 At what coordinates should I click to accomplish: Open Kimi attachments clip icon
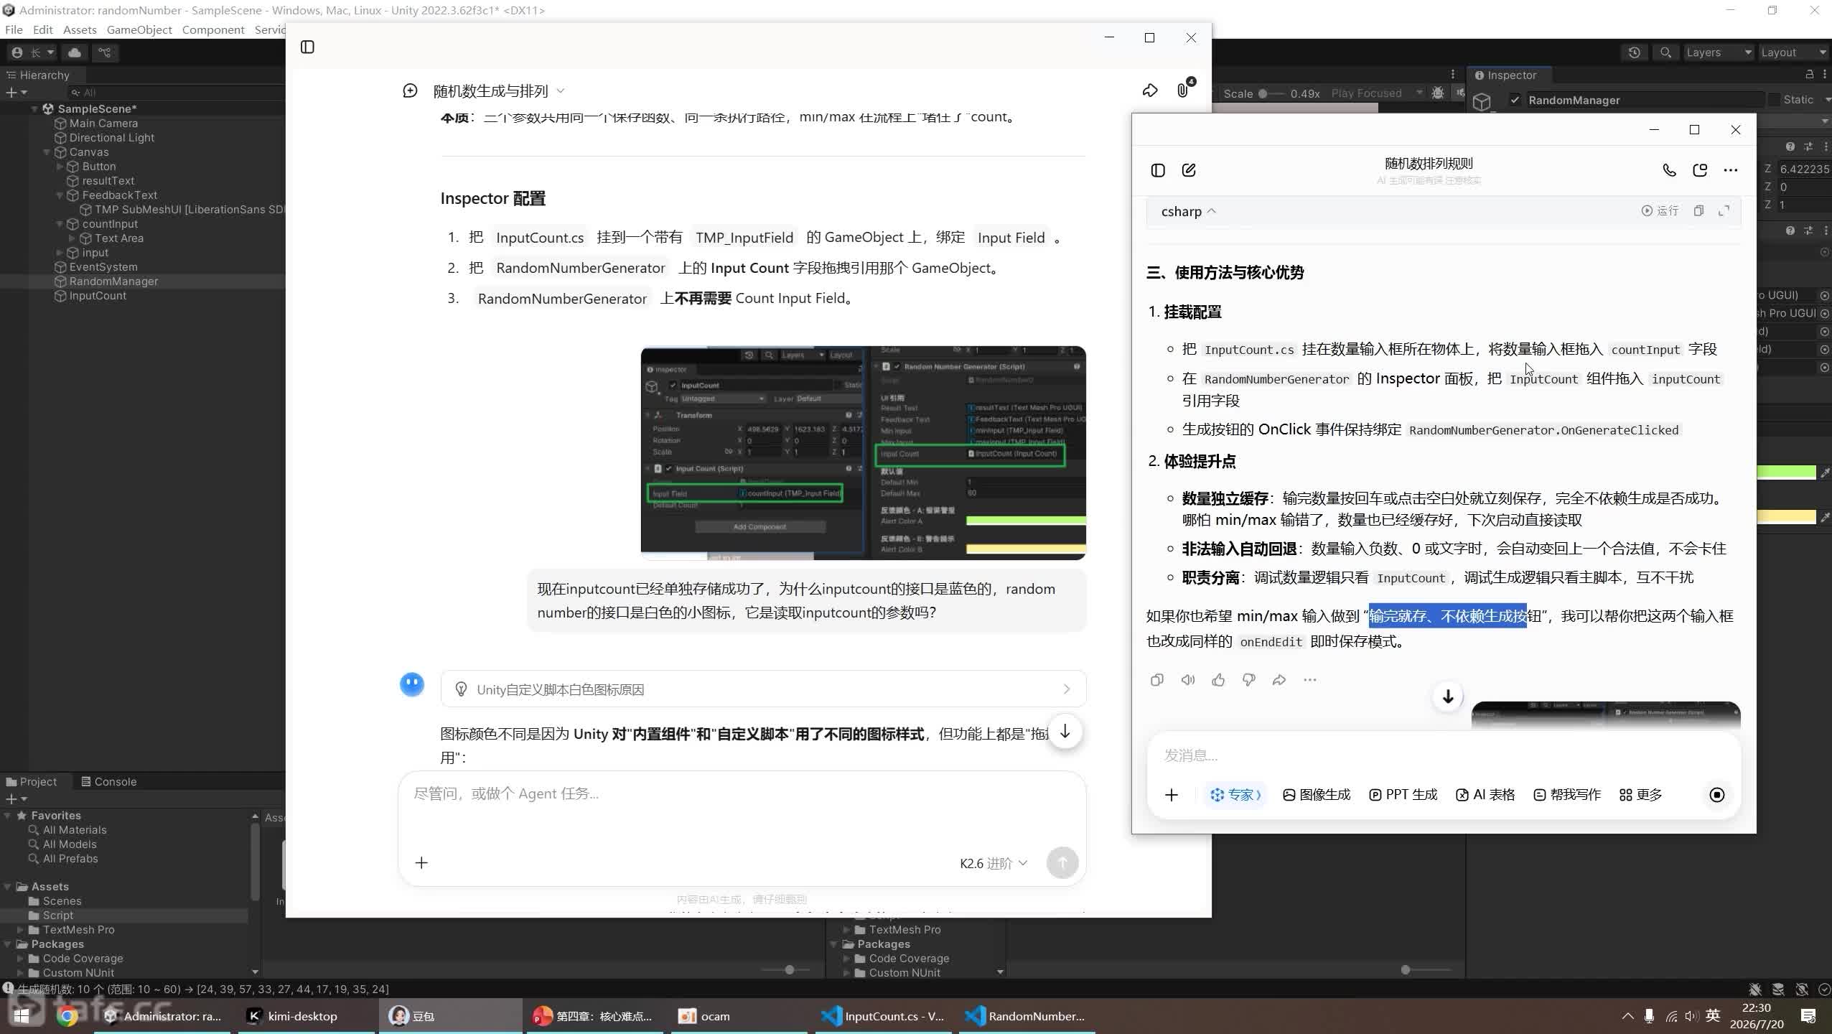pos(1182,90)
